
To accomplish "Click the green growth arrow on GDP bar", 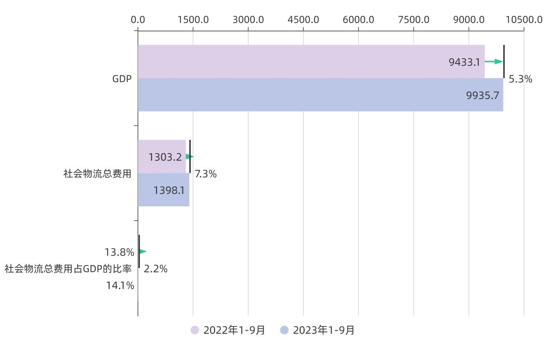I will 494,62.
